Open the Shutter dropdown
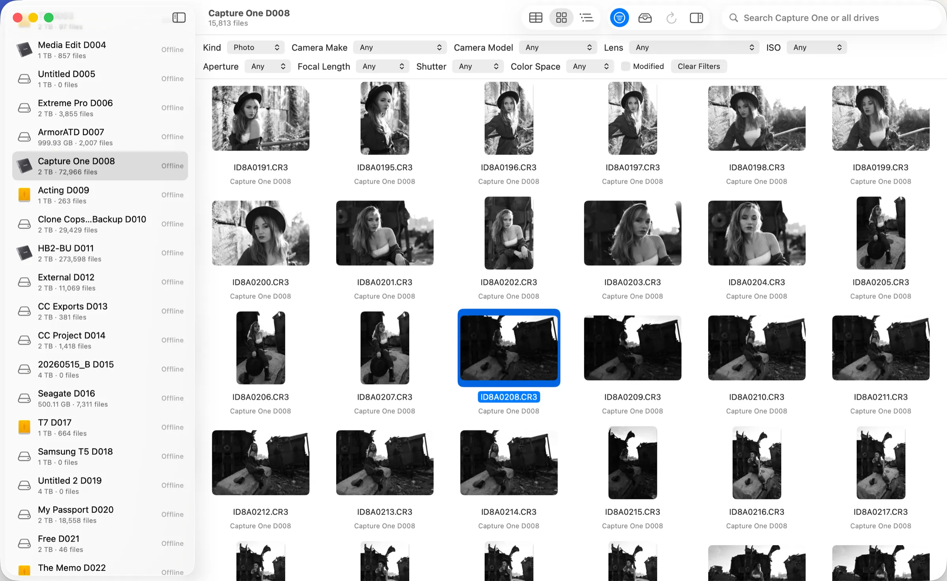 click(478, 66)
